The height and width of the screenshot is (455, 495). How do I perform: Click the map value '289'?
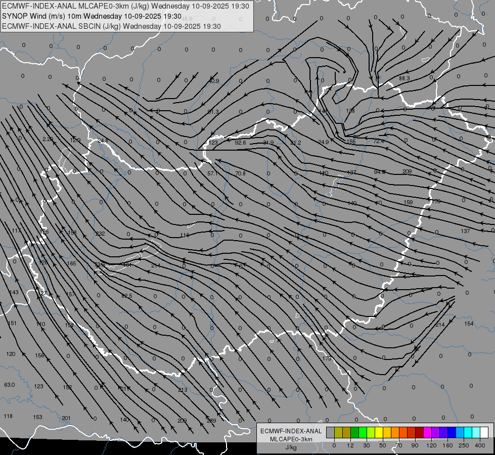[x=211, y=421]
